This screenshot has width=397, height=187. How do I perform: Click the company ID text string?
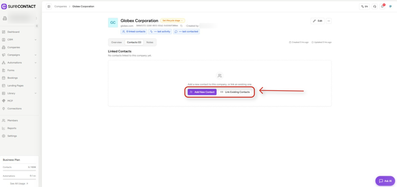pos(157,26)
